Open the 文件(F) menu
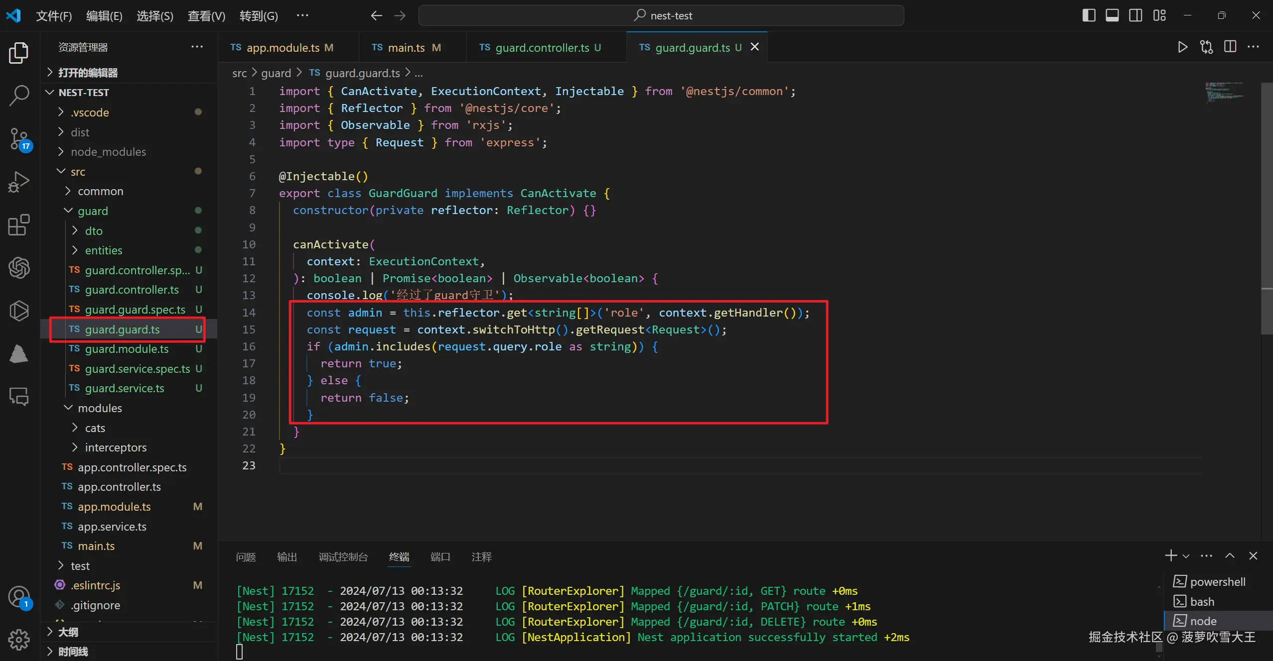The image size is (1273, 661). [x=53, y=16]
